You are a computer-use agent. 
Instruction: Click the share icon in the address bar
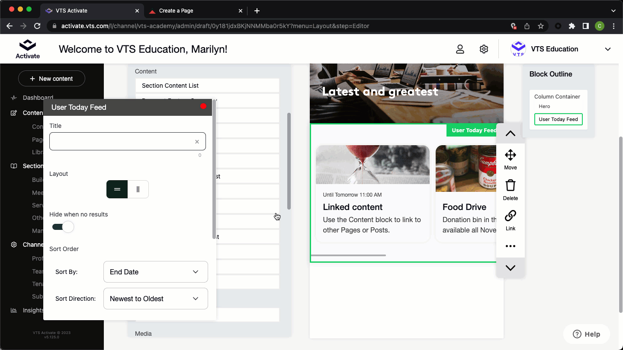pos(527,26)
